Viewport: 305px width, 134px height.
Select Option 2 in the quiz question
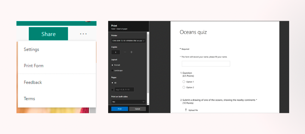click(184, 87)
